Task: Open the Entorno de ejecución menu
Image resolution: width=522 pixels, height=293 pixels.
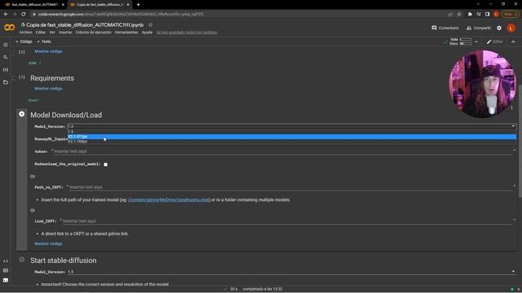Action: click(93, 33)
